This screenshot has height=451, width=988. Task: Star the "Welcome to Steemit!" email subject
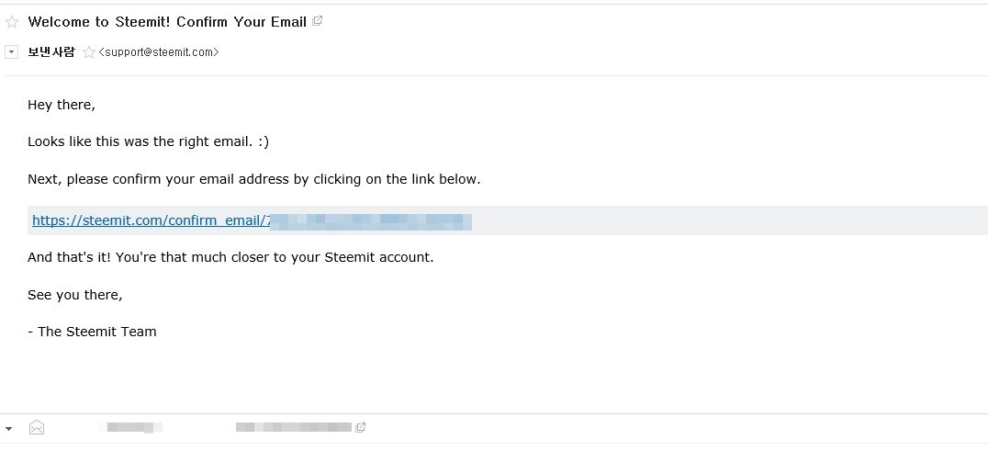(x=12, y=22)
